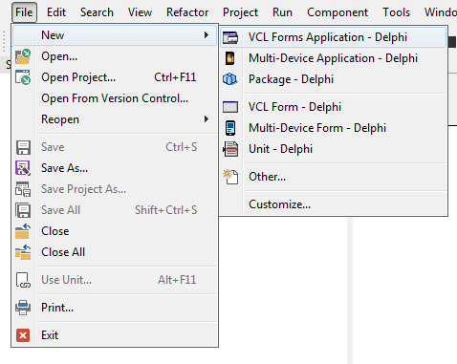The width and height of the screenshot is (457, 364).
Task: Click the Open folder icon
Action: (x=23, y=56)
